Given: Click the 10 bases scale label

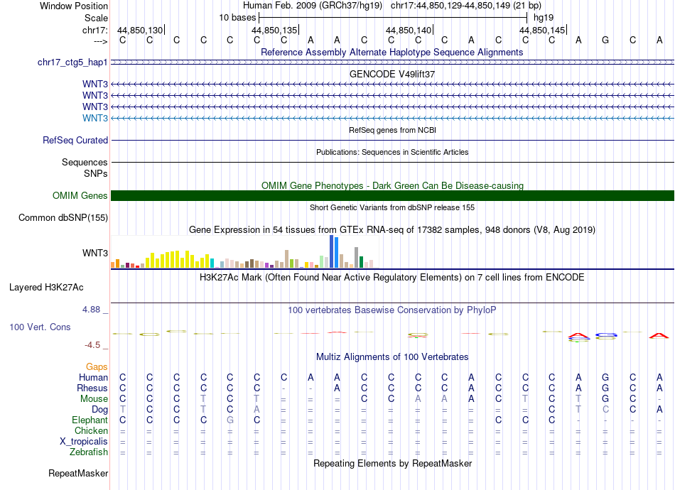Looking at the screenshot, I should tap(237, 18).
